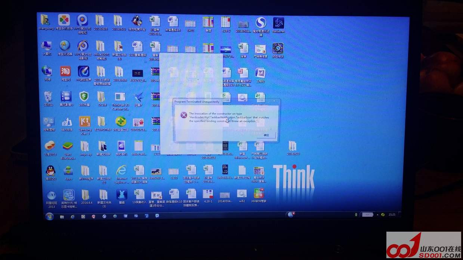Select the ThinkPad X1 Carbon desktop file
The image size is (463, 260).
coord(120,98)
